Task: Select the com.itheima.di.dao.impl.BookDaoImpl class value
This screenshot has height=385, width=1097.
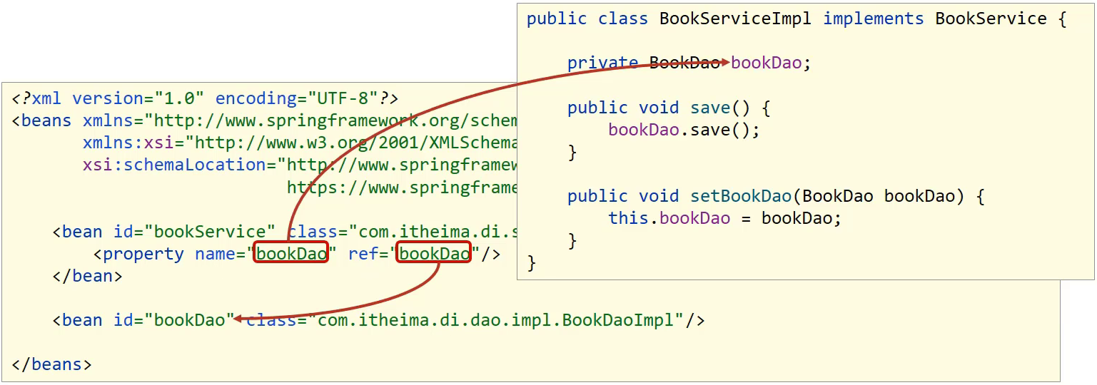Action: tap(495, 320)
